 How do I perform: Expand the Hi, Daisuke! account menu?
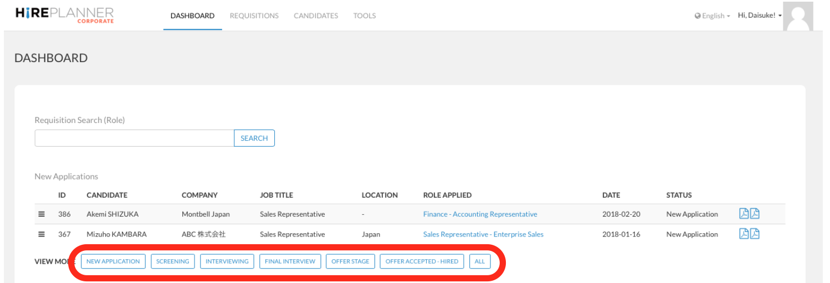(x=760, y=16)
